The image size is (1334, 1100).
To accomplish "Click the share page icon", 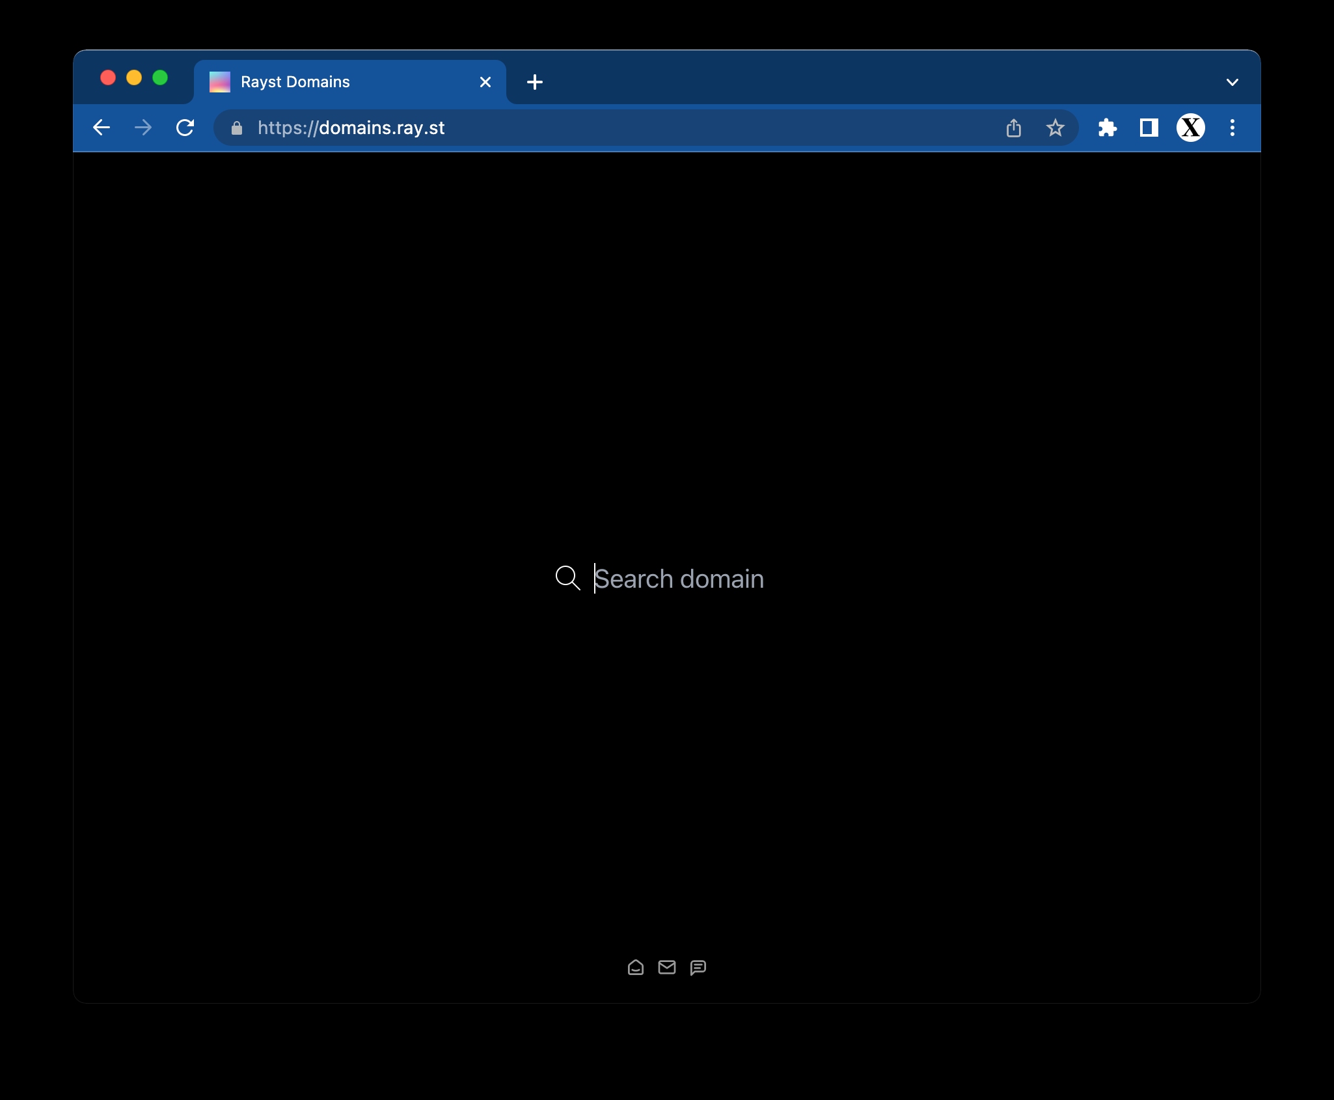I will pos(1014,128).
